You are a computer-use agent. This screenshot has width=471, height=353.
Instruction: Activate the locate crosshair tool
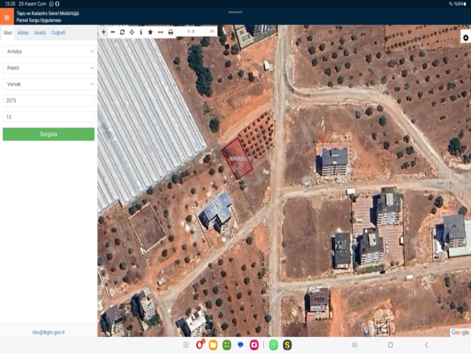pyautogui.click(x=132, y=32)
